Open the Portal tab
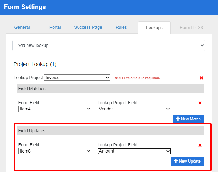Image resolution: width=218 pixels, height=172 pixels. pos(55,27)
